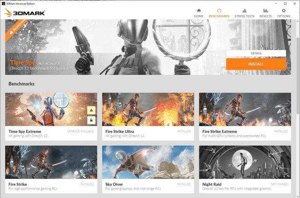Click the UPGRADE AVAILABLE status label
This screenshot has width=300, height=198.
tap(81, 132)
